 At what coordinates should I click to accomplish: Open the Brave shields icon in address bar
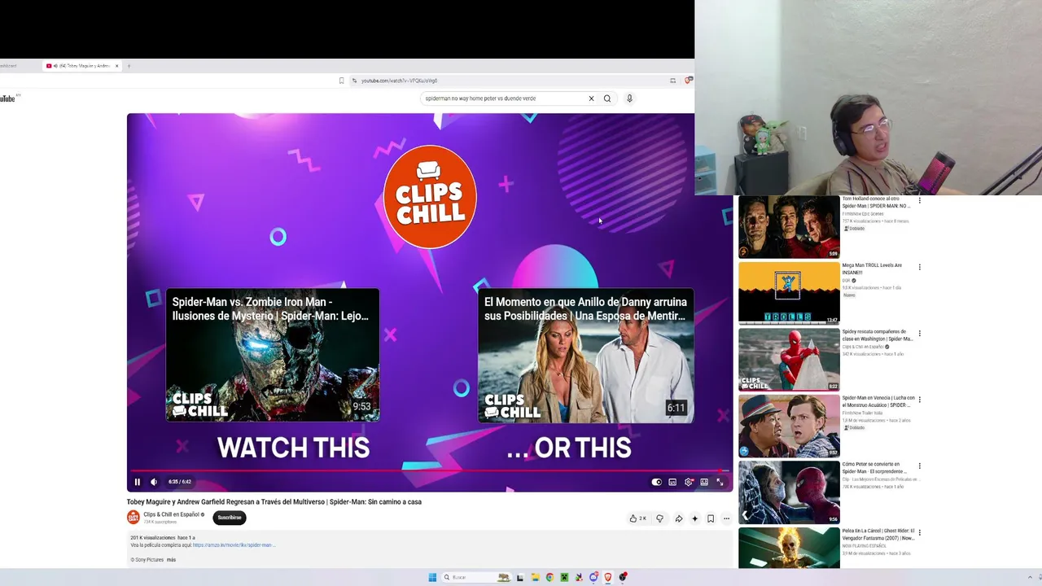688,81
